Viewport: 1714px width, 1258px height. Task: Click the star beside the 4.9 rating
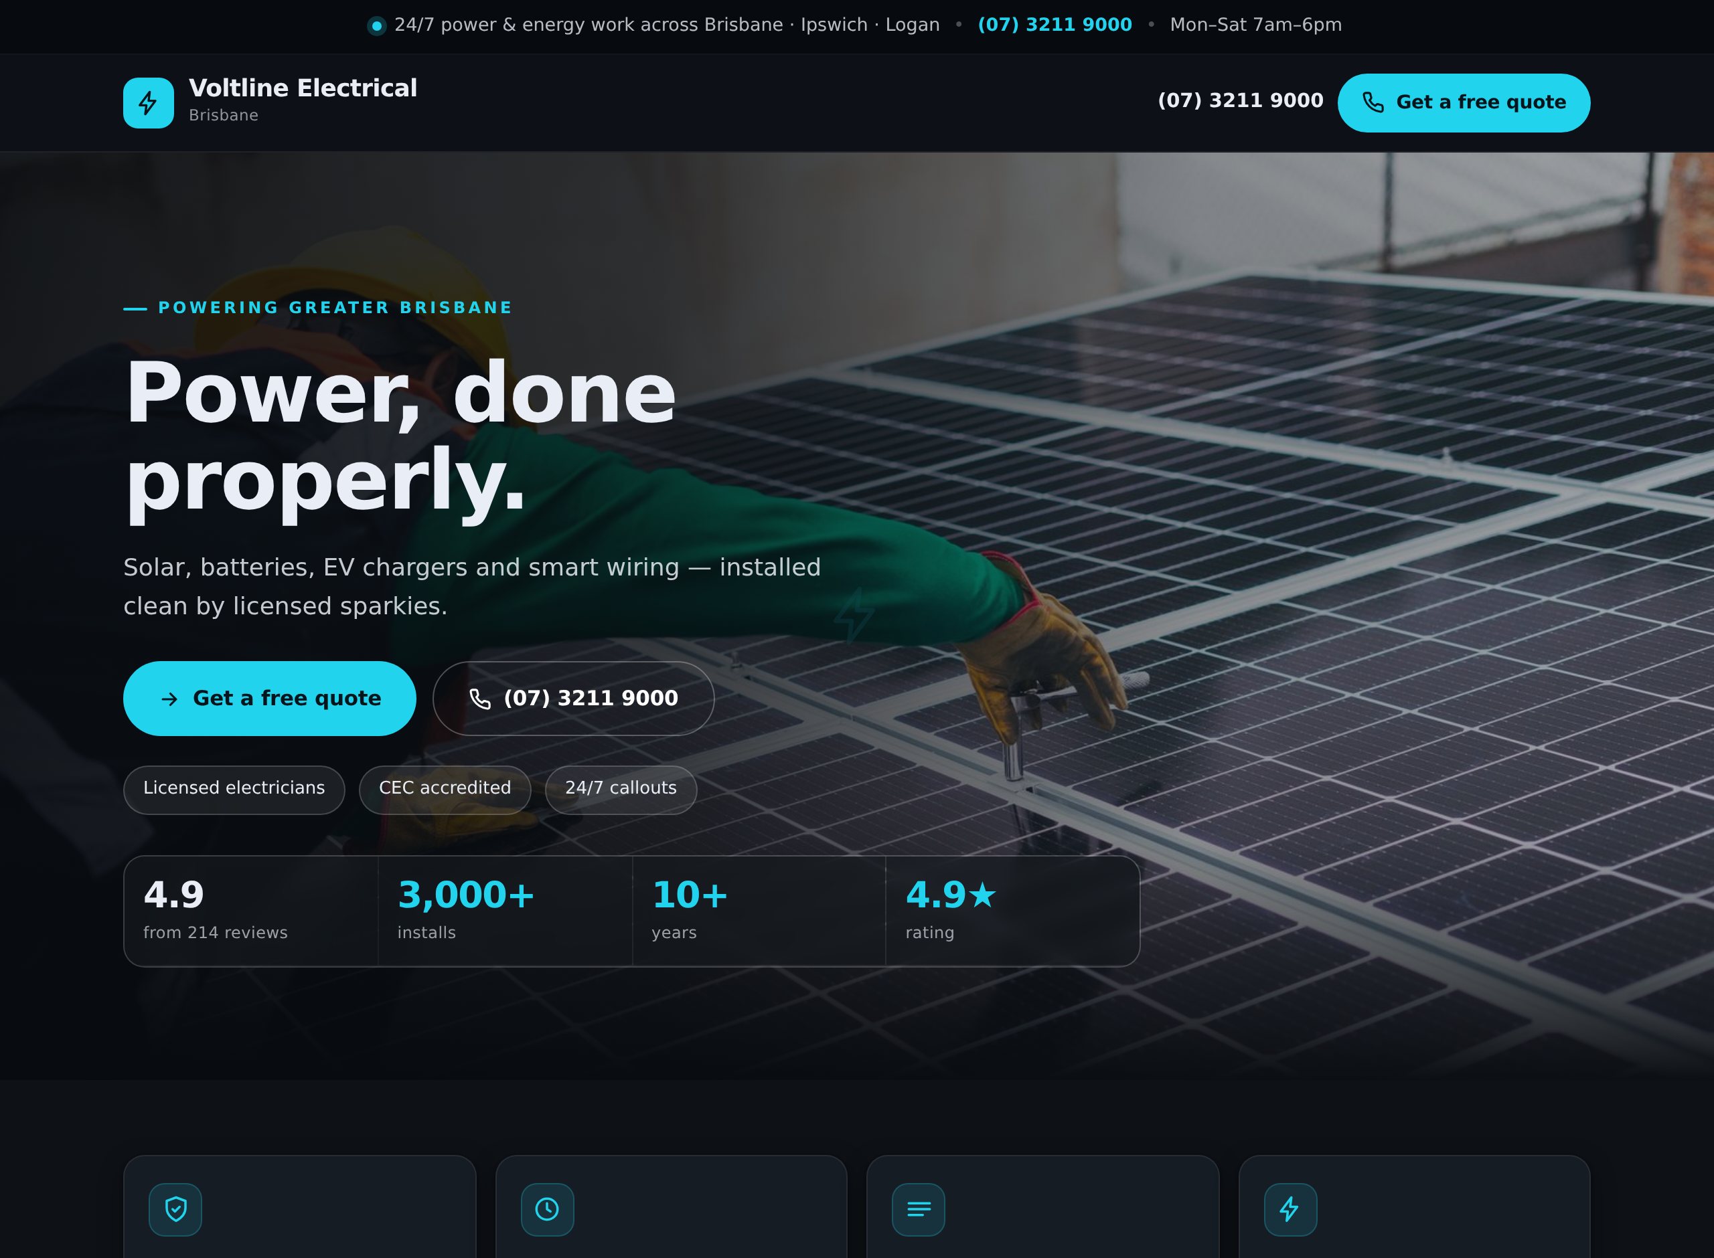[x=983, y=894]
